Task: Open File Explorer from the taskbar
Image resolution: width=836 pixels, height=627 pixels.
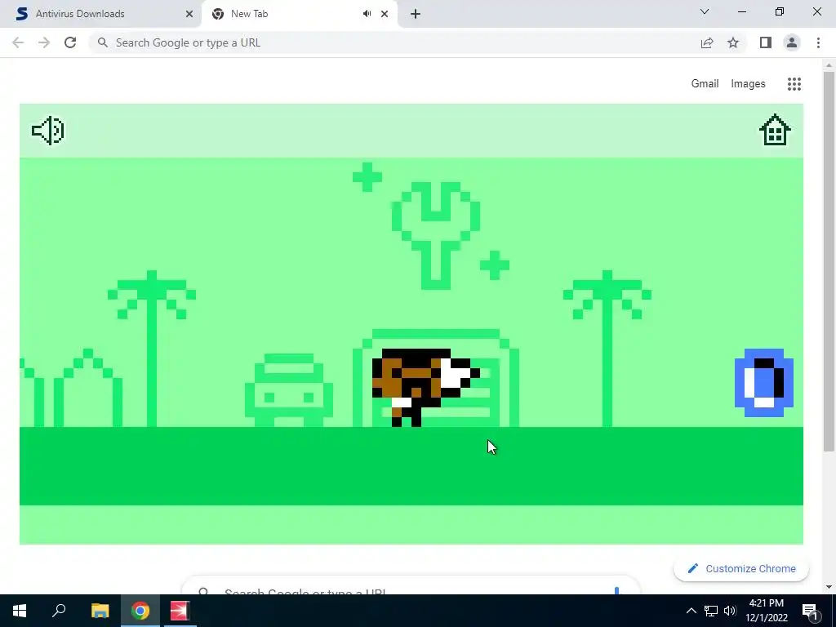Action: (100, 611)
